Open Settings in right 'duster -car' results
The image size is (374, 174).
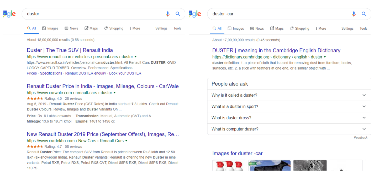click(x=347, y=29)
